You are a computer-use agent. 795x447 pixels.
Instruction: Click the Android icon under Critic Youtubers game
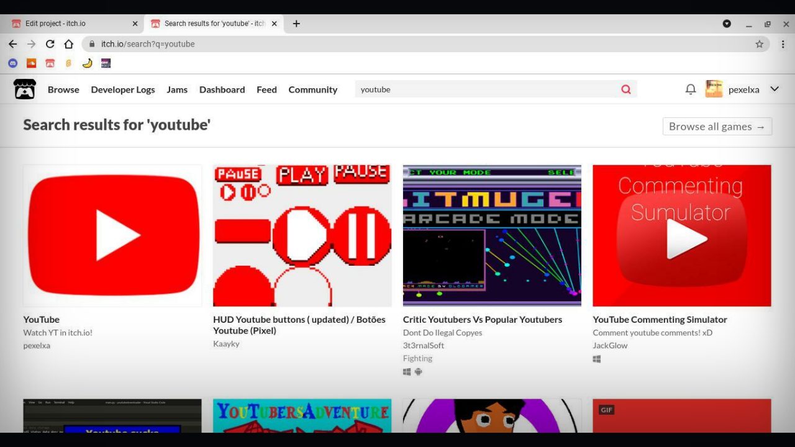[419, 372]
